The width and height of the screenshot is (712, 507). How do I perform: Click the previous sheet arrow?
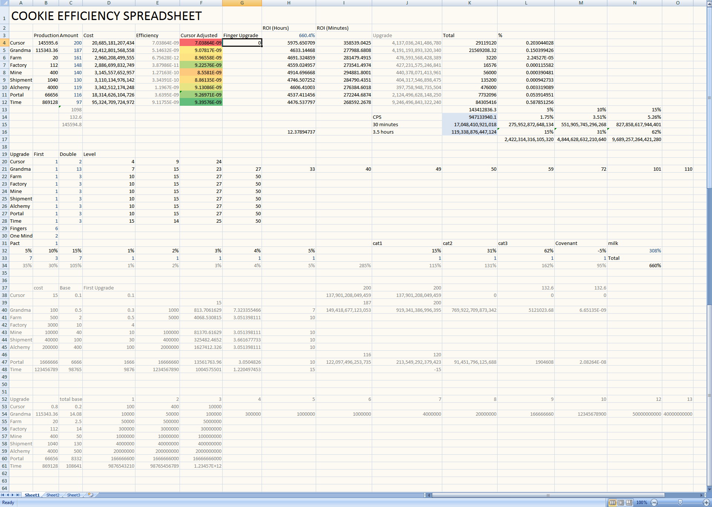(8, 495)
